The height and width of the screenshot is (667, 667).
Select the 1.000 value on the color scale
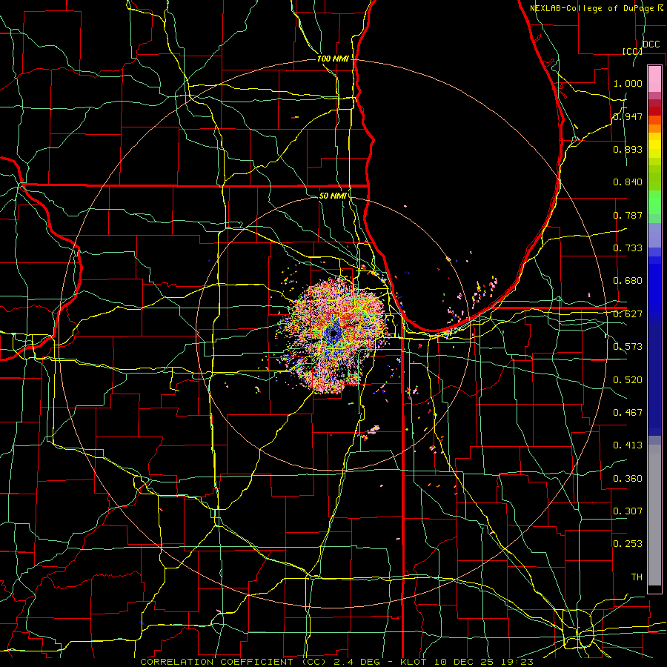pyautogui.click(x=628, y=83)
